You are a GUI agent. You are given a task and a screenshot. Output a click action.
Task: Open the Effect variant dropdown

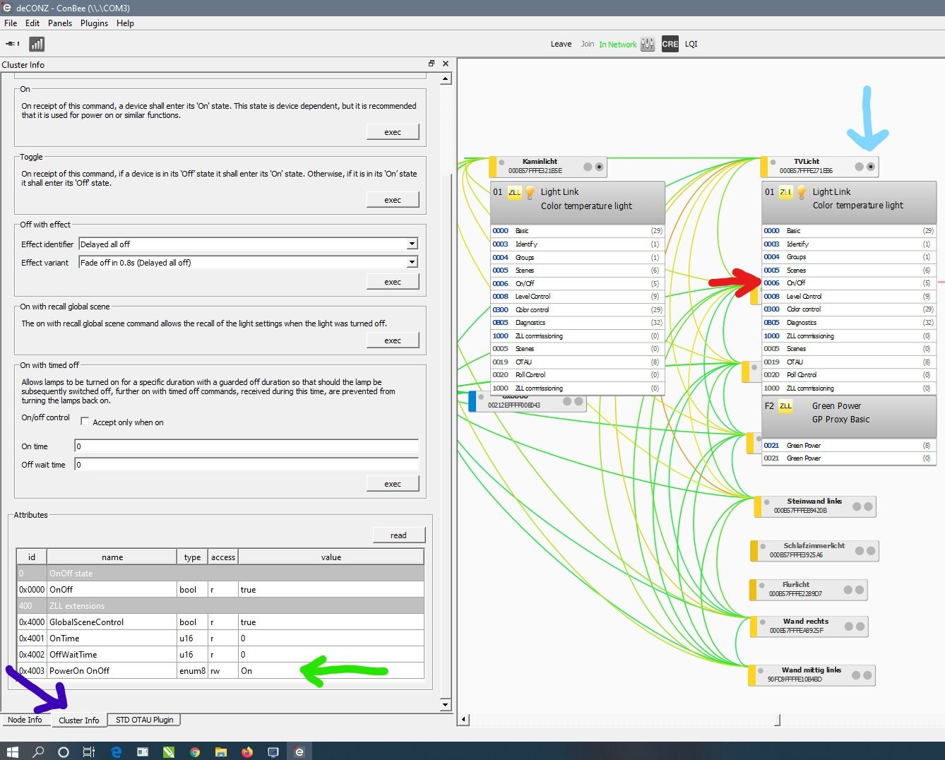pyautogui.click(x=248, y=262)
